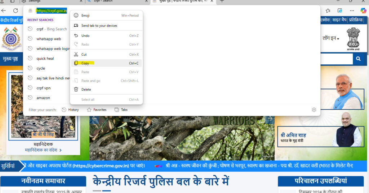Filter suggestions by Tabs

(x=121, y=110)
